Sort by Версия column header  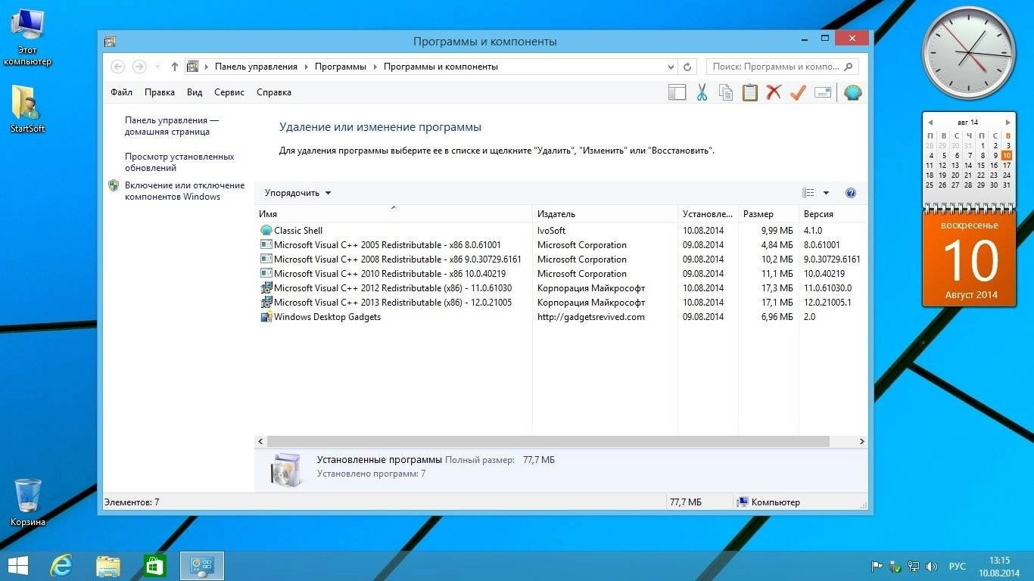coord(833,214)
